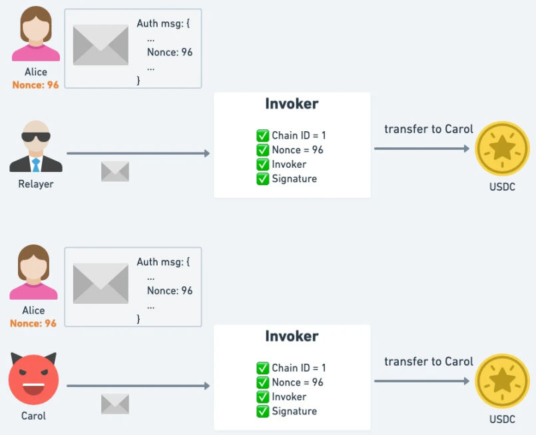
Task: Click the small envelope beside the Relayer
Action: point(115,172)
